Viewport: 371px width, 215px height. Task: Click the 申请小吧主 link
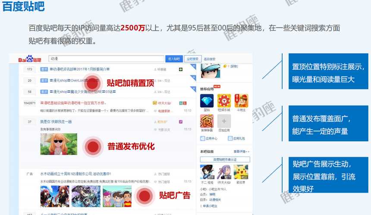[210, 206]
